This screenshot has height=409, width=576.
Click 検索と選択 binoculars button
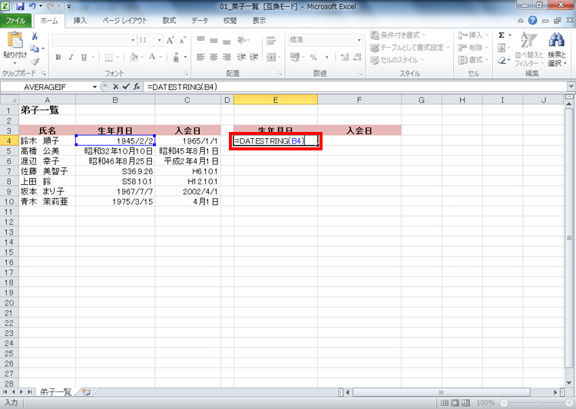coord(558,49)
